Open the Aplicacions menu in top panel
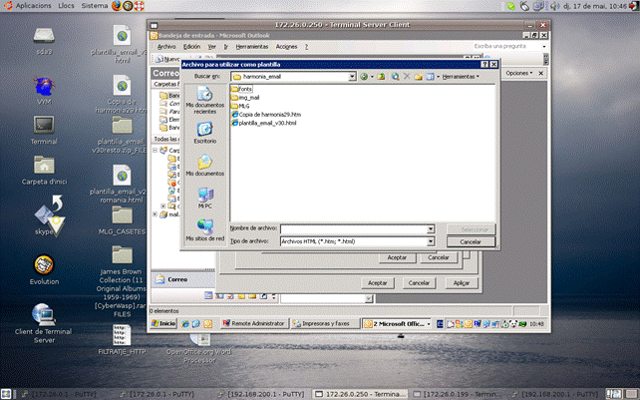 click(34, 6)
